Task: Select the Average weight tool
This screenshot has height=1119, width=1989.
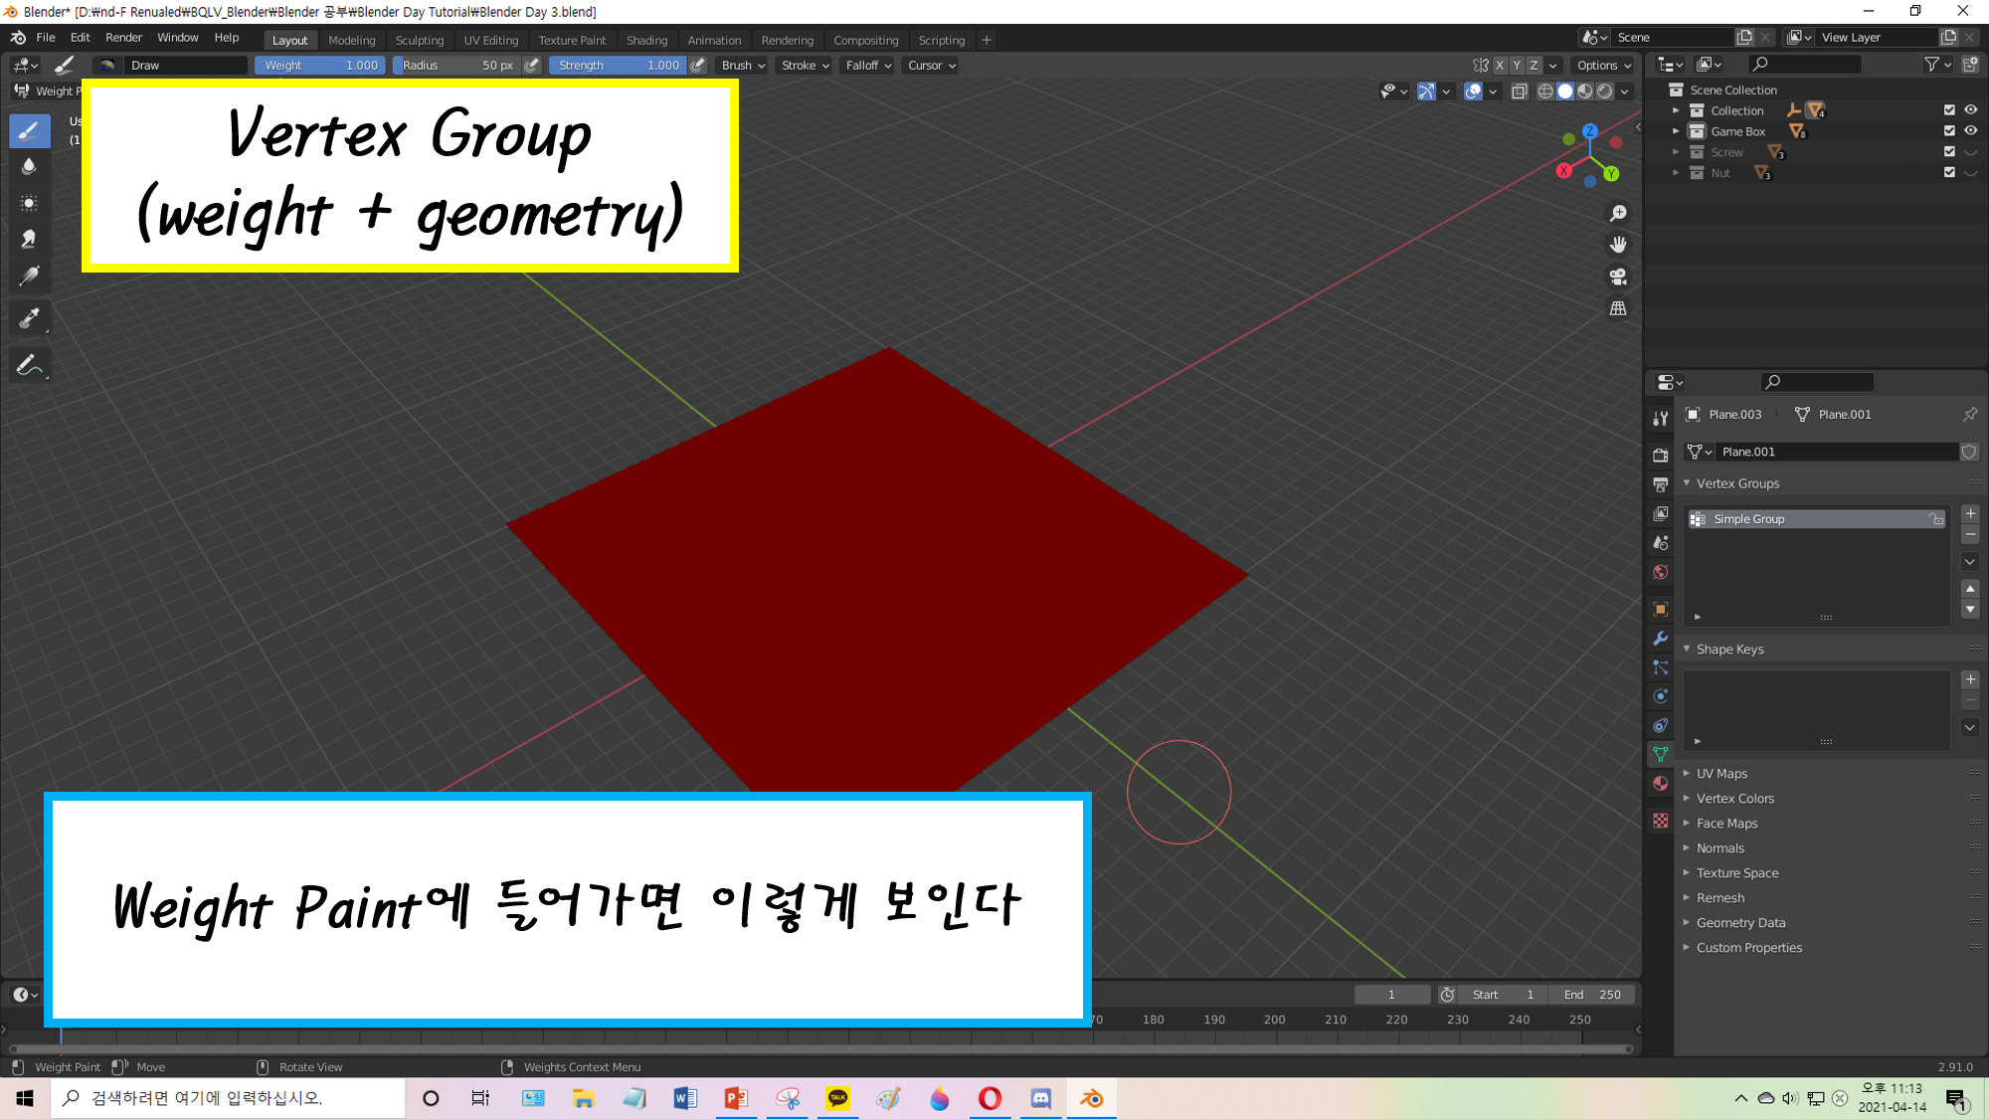Action: [x=29, y=203]
